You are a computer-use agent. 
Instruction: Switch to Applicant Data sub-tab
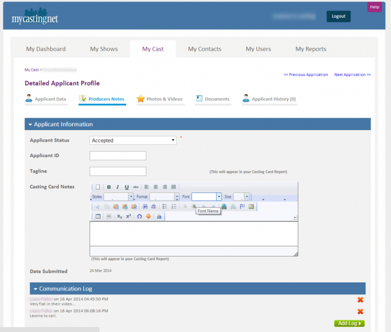46,99
